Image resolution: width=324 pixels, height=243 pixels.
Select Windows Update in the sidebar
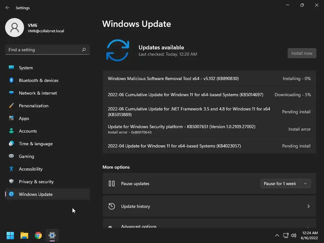(x=47, y=194)
